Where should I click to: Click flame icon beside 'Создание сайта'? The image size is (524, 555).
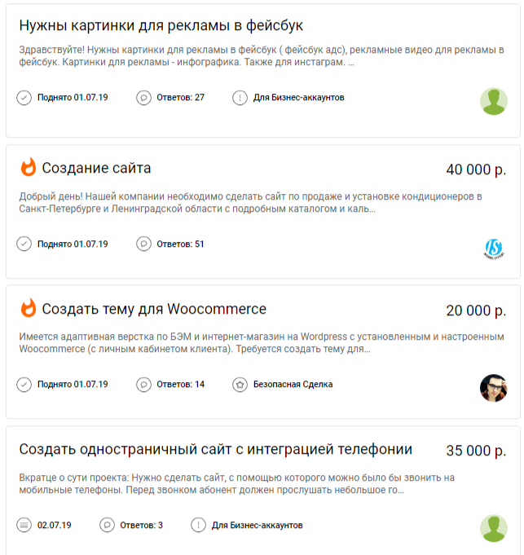(29, 168)
